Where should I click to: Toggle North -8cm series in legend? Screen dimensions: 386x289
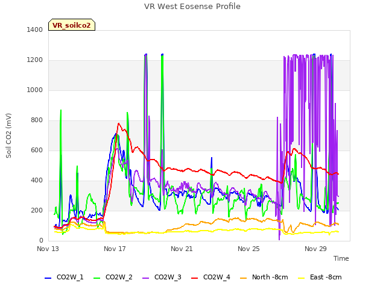point(264,278)
